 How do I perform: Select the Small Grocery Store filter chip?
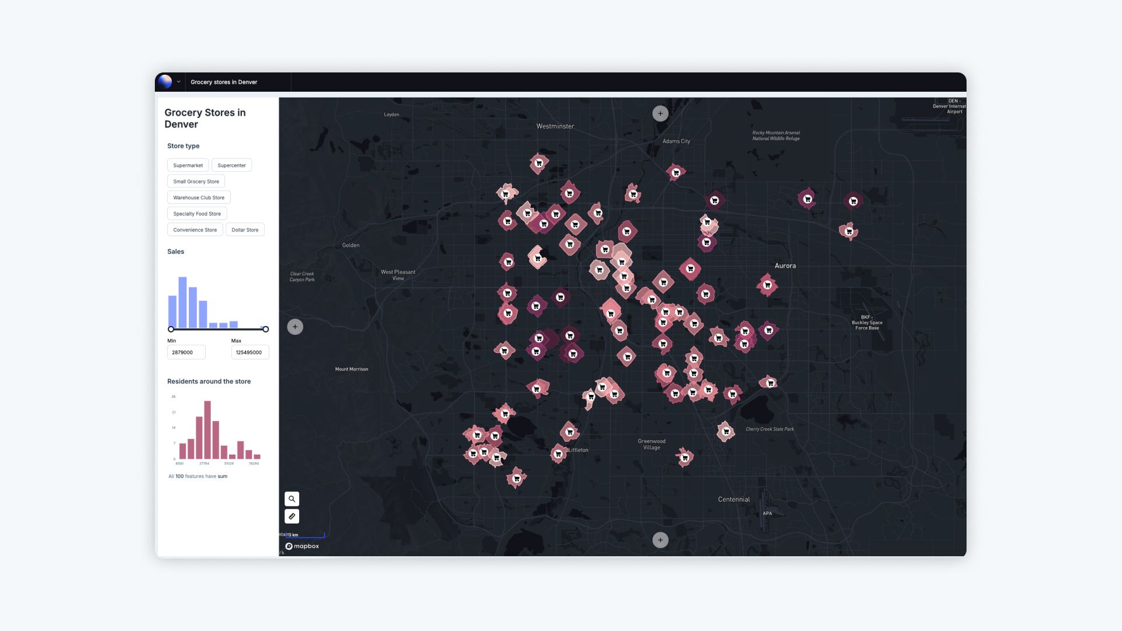[x=196, y=182]
